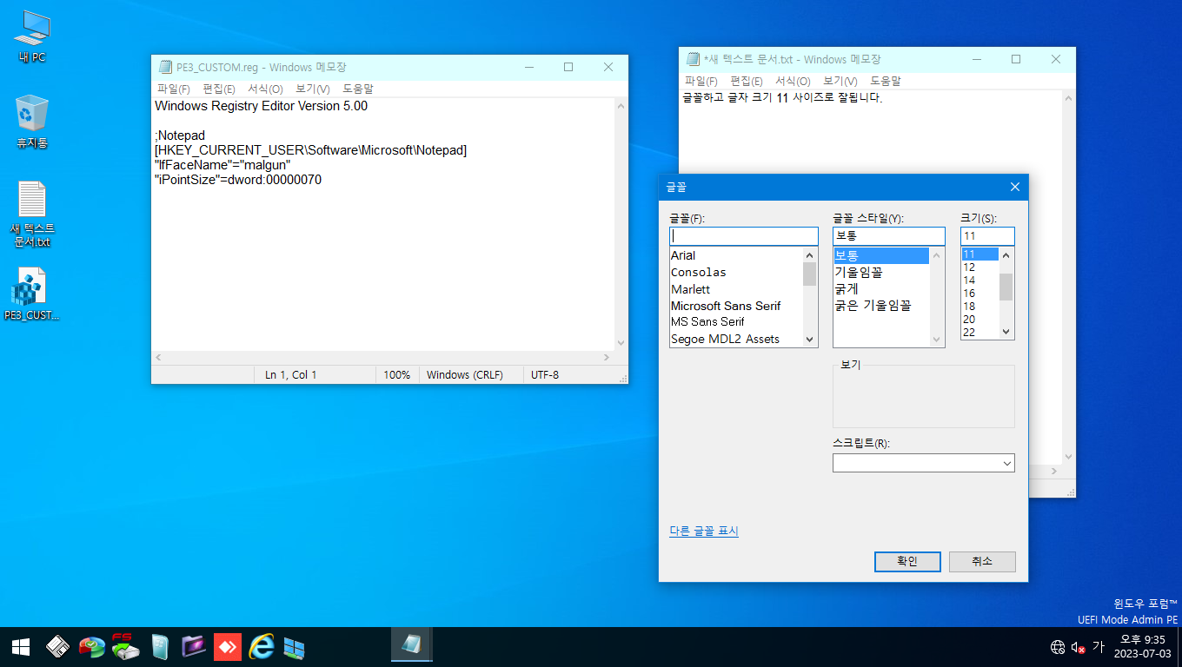
Task: Expand the 스크립트(R) dropdown
Action: (x=1006, y=463)
